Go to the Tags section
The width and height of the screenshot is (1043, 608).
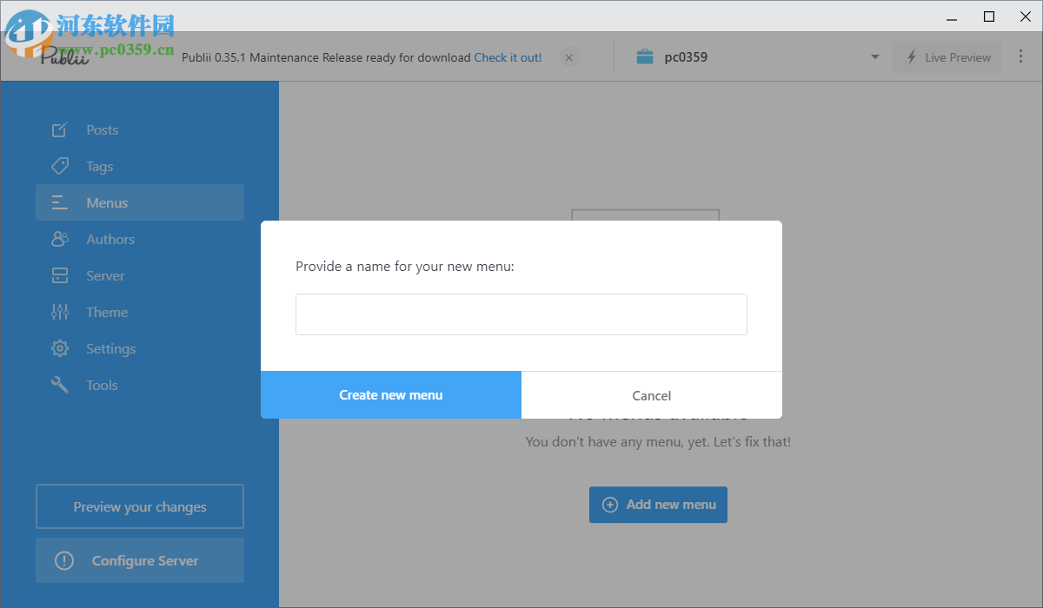140,166
